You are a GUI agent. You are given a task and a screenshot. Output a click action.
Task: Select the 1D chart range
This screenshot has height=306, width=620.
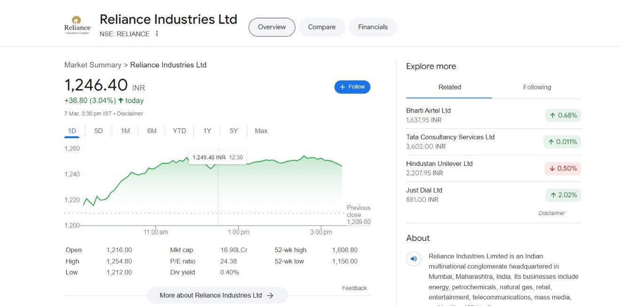pos(72,131)
